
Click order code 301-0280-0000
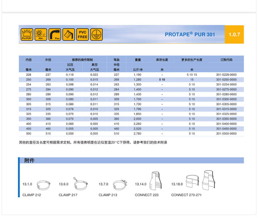point(226,95)
